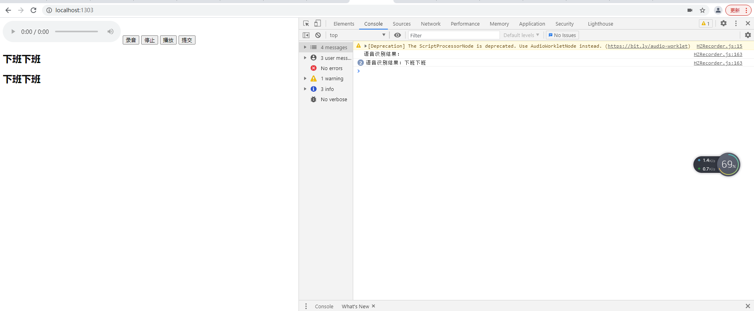
Task: Open the Security tab
Action: pos(564,24)
